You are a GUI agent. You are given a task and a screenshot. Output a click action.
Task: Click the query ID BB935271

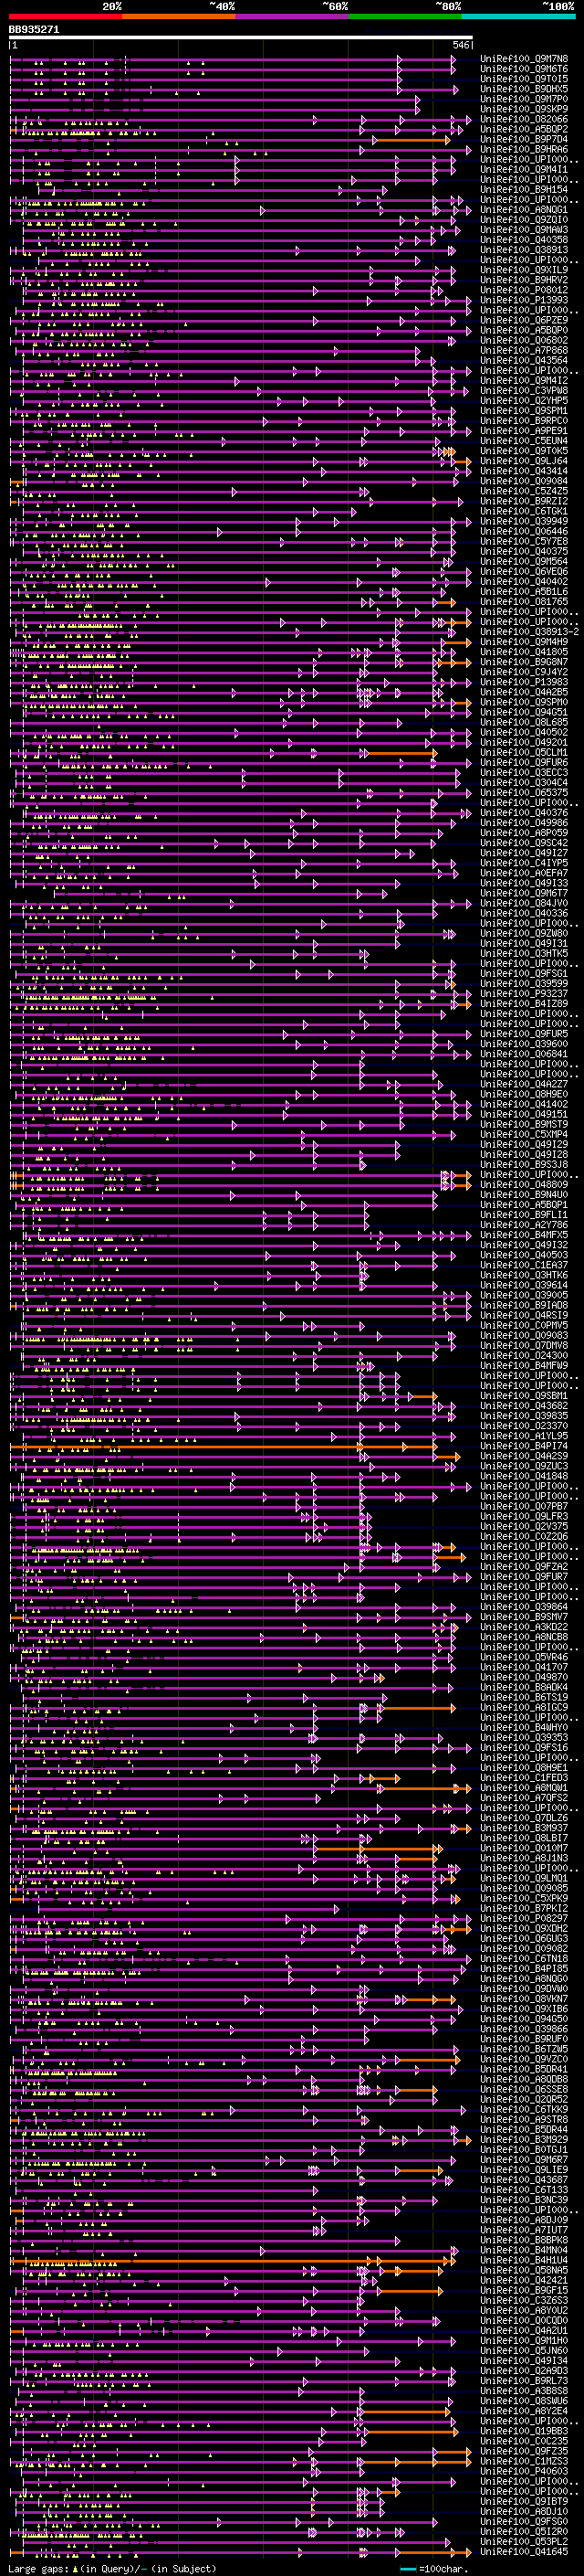pyautogui.click(x=34, y=30)
